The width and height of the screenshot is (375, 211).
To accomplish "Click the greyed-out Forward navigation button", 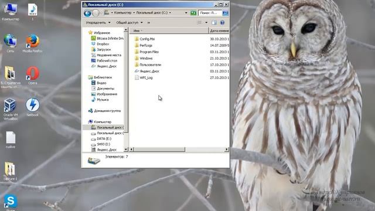I will [96, 13].
